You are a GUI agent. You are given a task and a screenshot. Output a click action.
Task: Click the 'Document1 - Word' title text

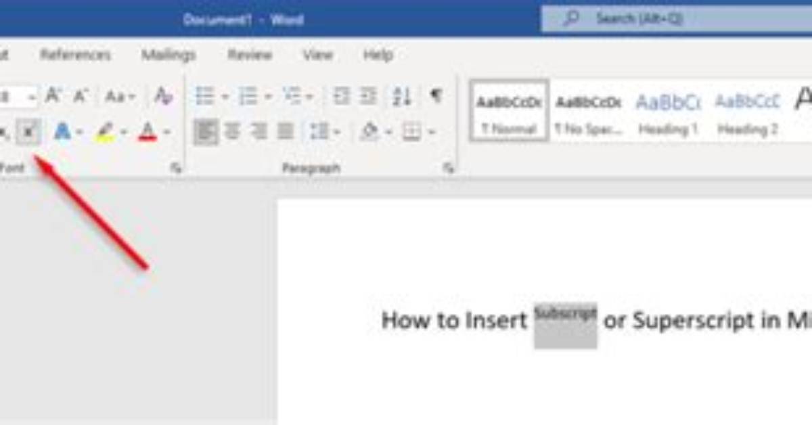point(243,20)
